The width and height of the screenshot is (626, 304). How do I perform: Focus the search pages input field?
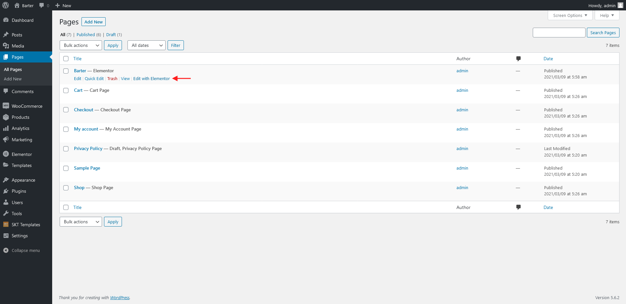(559, 33)
